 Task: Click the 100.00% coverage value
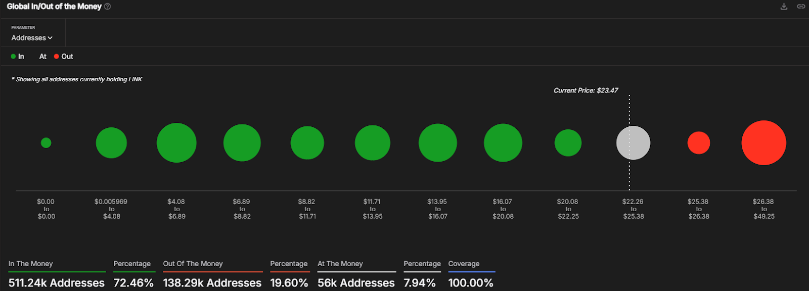point(471,283)
